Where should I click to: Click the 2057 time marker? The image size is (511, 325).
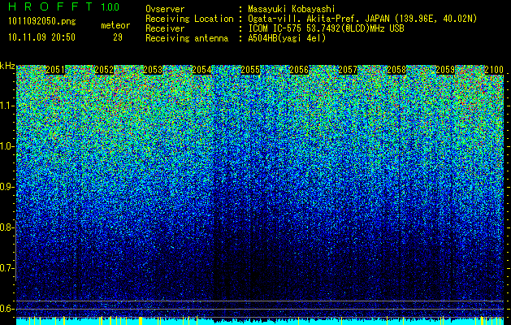coord(348,70)
